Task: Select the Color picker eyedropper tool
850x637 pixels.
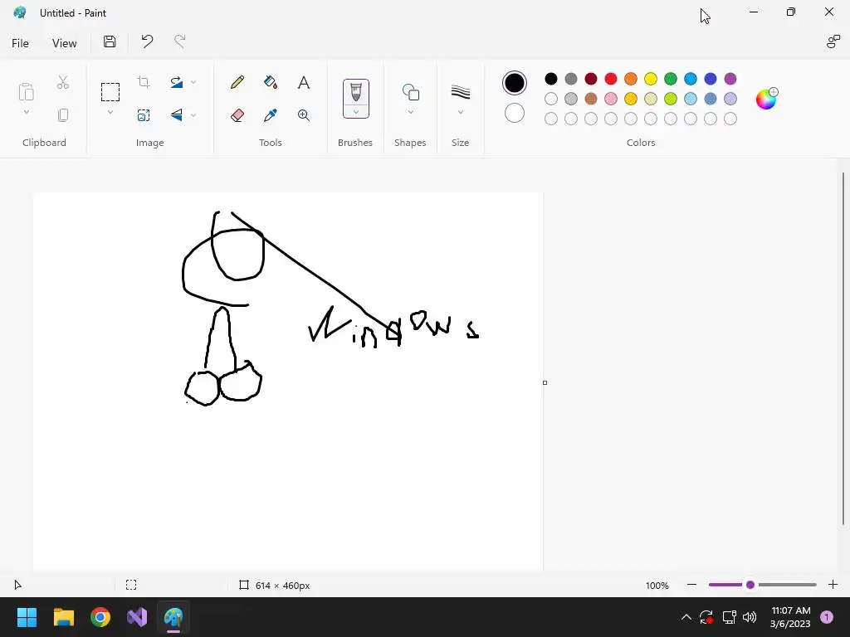Action: click(271, 114)
